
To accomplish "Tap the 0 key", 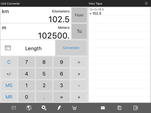I will [26, 97].
